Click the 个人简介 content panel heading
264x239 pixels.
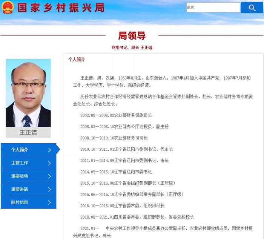point(77,60)
